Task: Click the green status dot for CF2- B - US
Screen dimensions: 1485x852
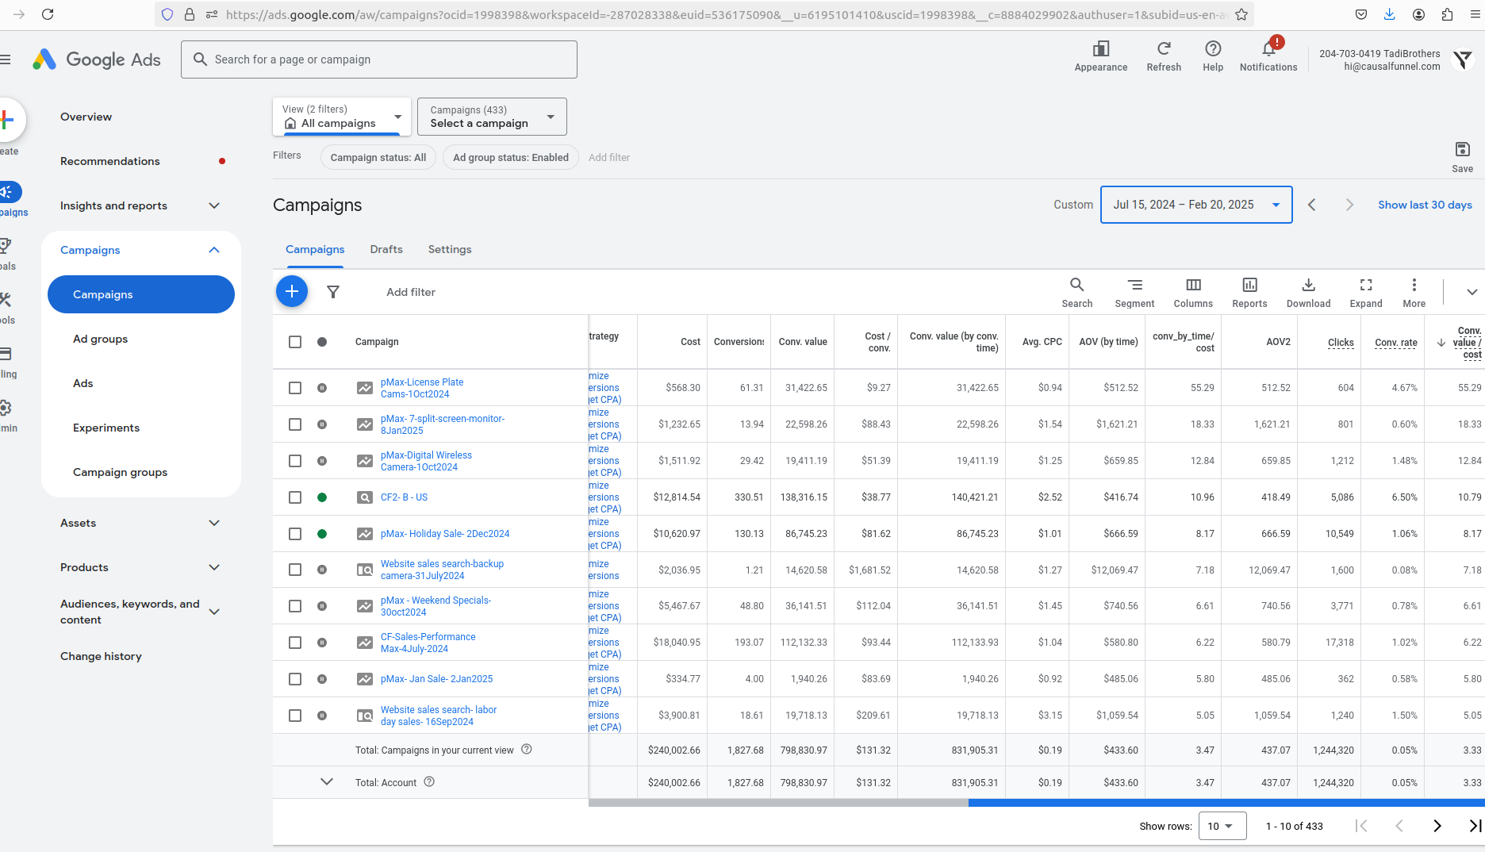Action: tap(322, 497)
